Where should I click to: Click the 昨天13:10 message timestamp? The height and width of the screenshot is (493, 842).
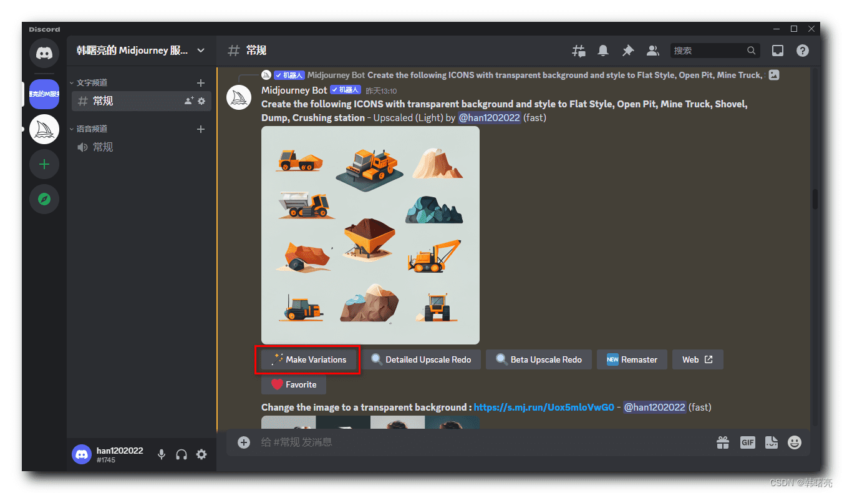[x=381, y=90]
